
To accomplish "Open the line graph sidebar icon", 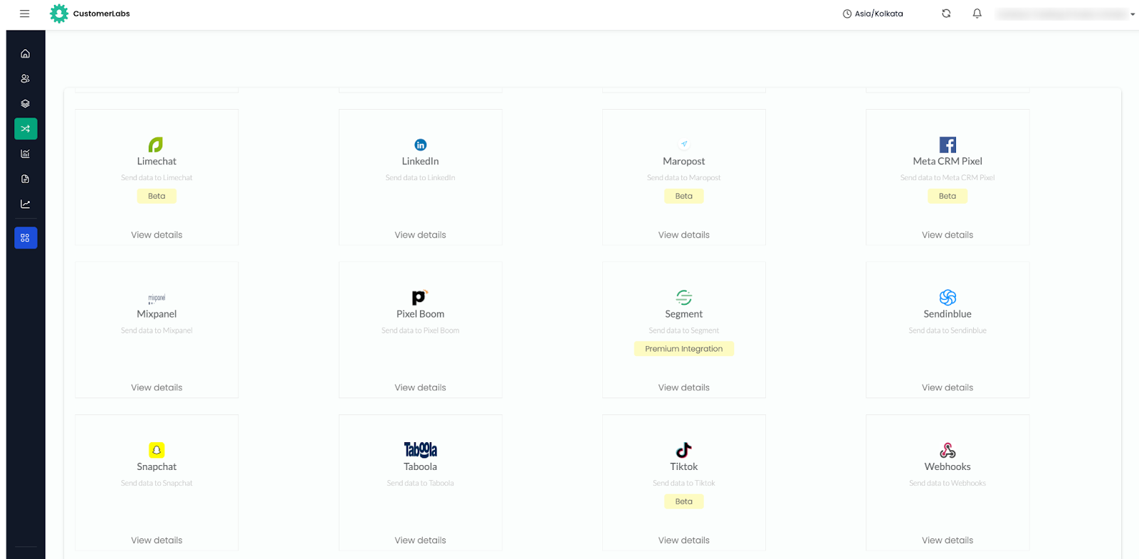I will [26, 204].
